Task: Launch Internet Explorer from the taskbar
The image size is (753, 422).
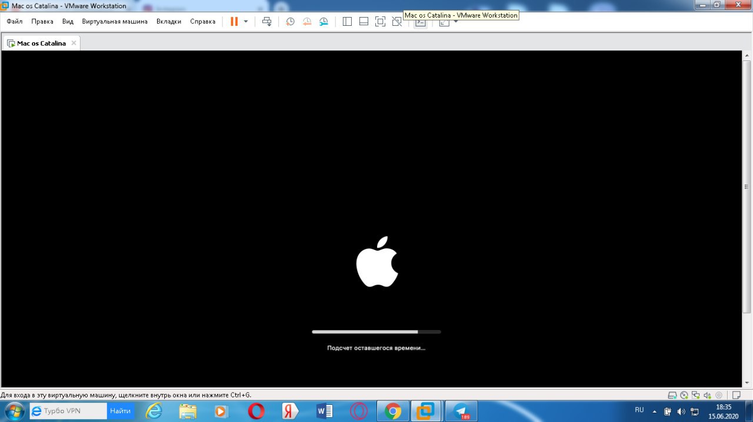Action: [x=154, y=411]
